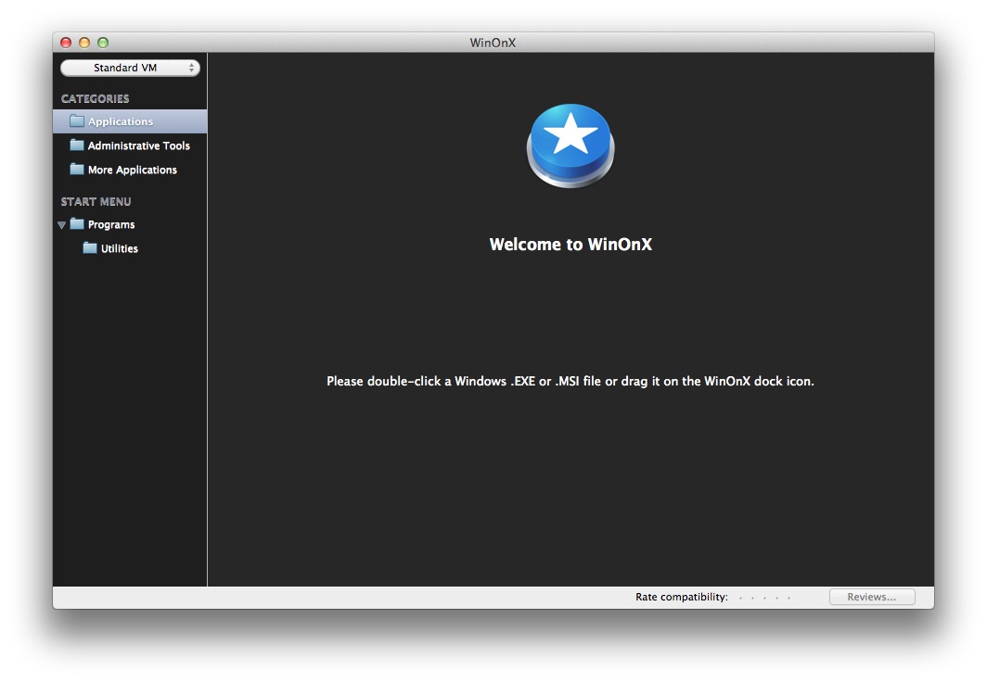The width and height of the screenshot is (987, 682).
Task: Set compatibility rating to third dot
Action: (764, 598)
